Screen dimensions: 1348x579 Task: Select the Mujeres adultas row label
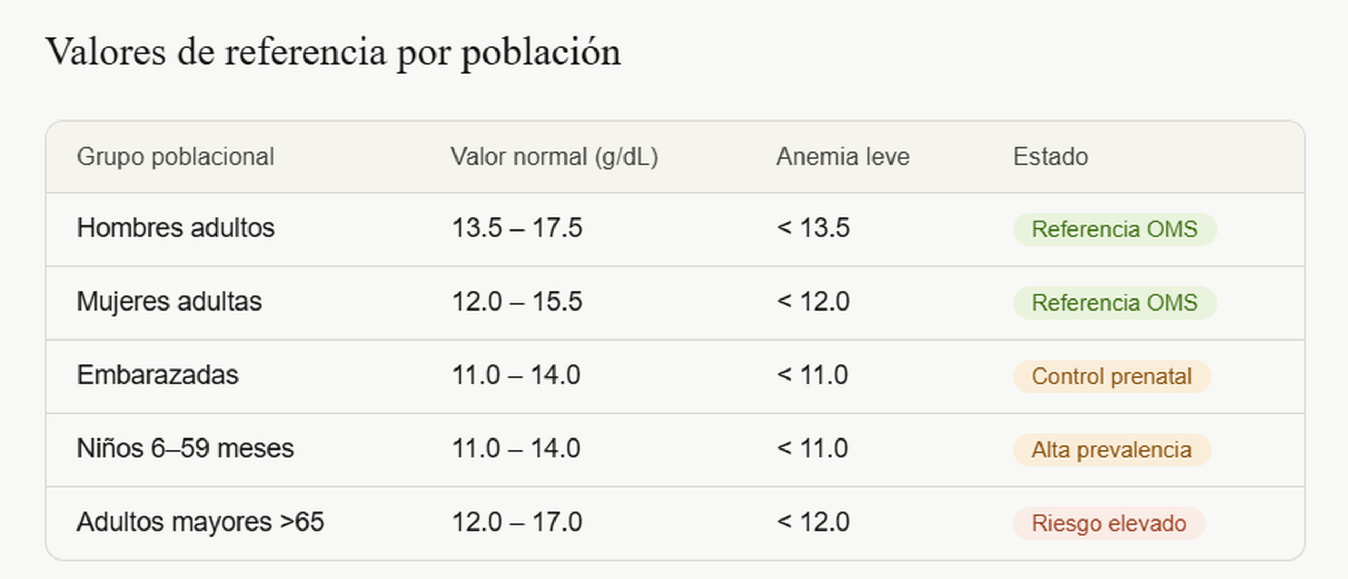(169, 302)
